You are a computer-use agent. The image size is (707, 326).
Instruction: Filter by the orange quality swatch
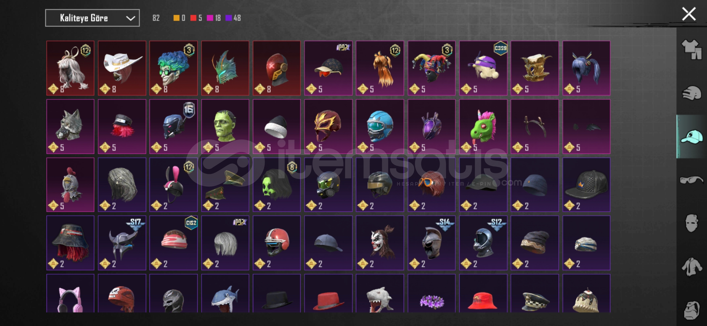pyautogui.click(x=176, y=18)
